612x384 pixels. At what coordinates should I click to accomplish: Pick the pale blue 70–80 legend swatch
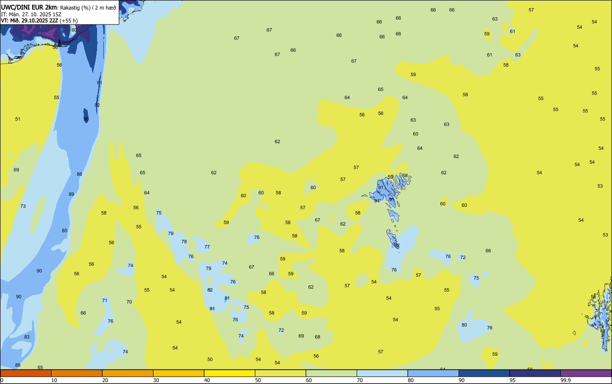point(382,373)
